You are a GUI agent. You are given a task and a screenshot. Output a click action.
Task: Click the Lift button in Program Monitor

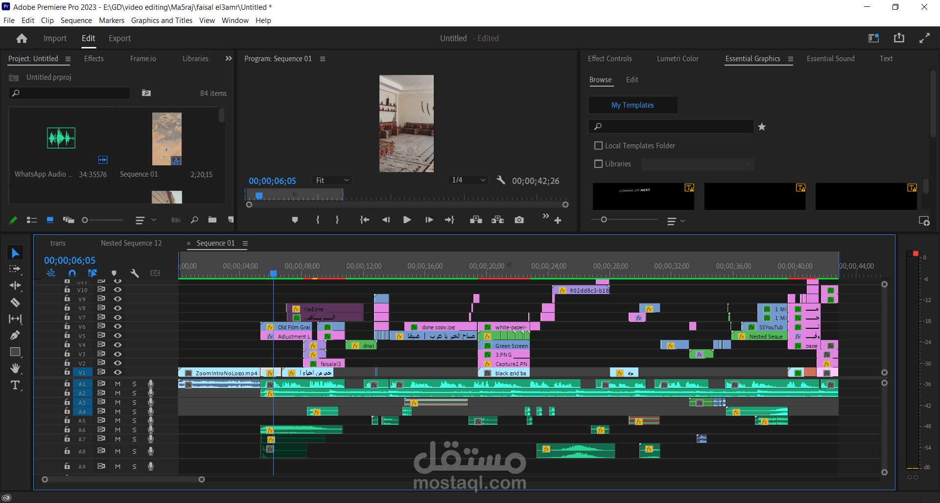tap(476, 220)
